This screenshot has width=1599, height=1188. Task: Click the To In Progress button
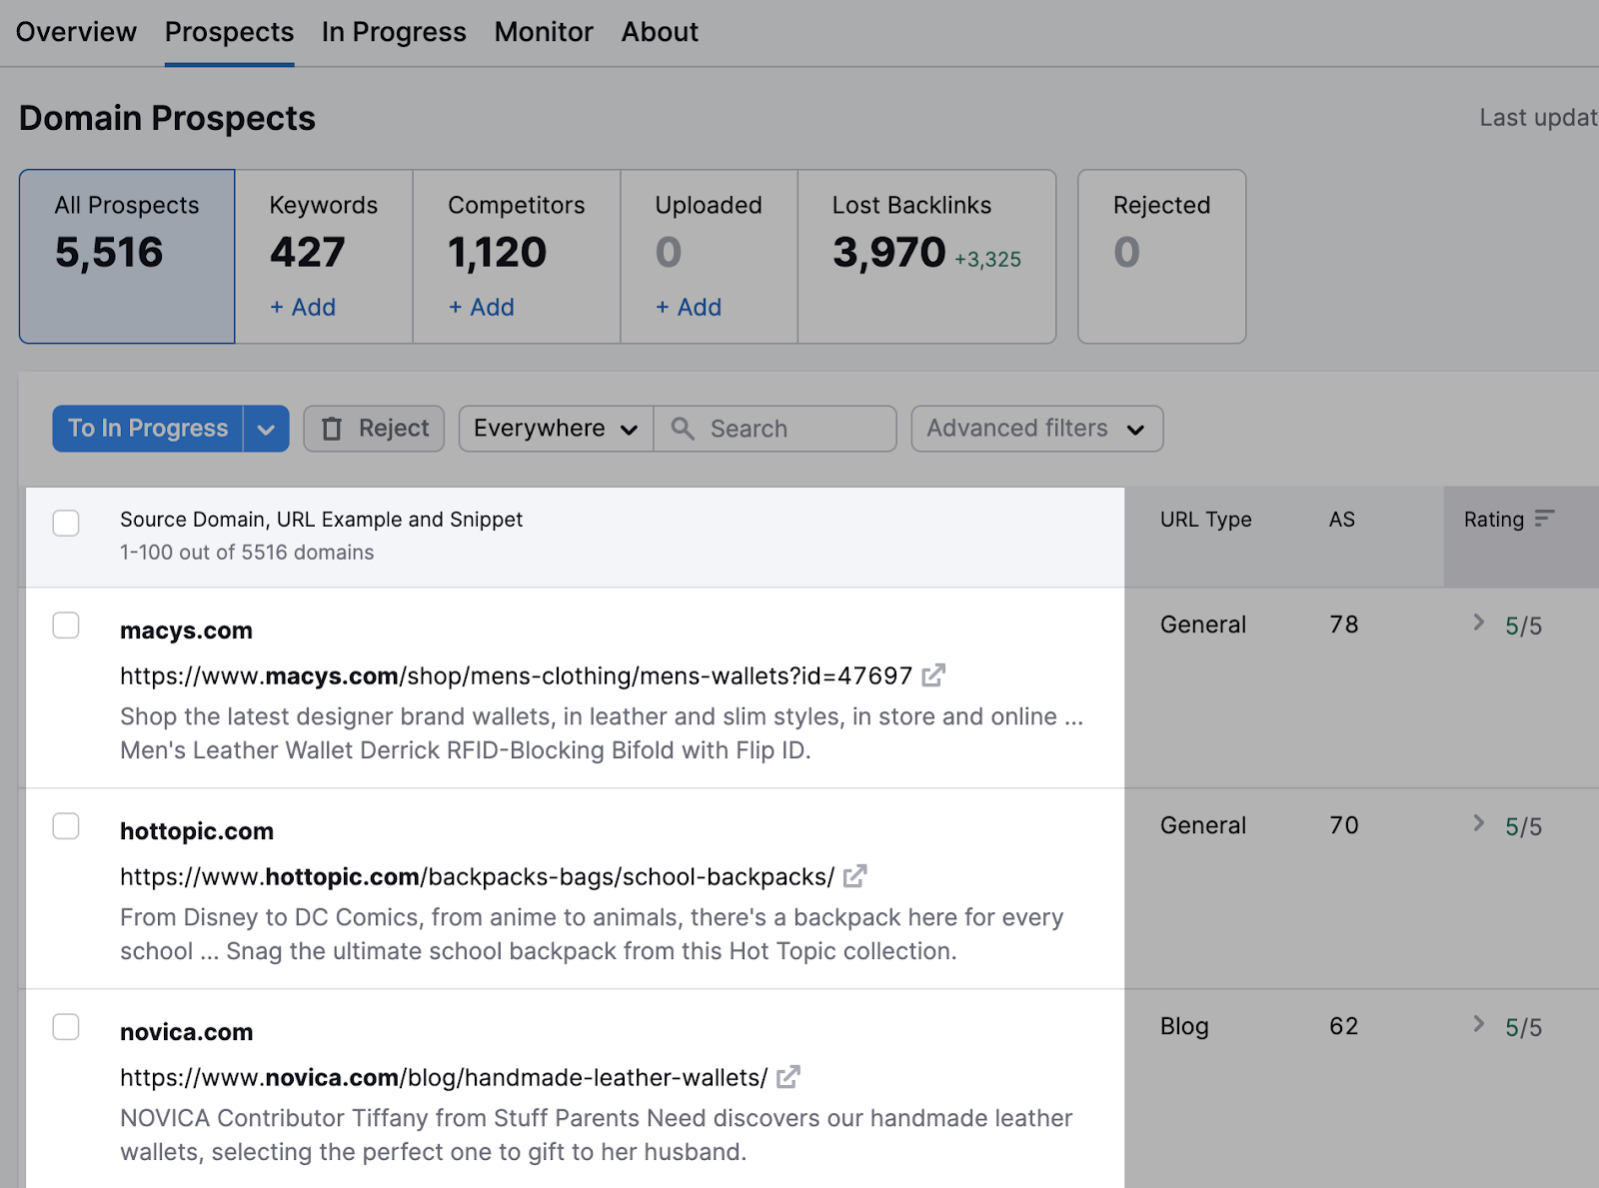tap(146, 428)
